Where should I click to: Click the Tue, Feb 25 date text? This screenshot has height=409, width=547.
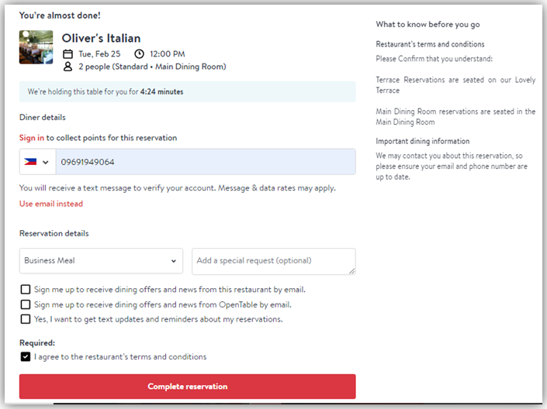[99, 54]
